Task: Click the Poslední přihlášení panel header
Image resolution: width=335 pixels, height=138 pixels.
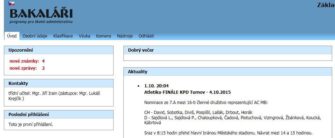Action: pos(59,115)
